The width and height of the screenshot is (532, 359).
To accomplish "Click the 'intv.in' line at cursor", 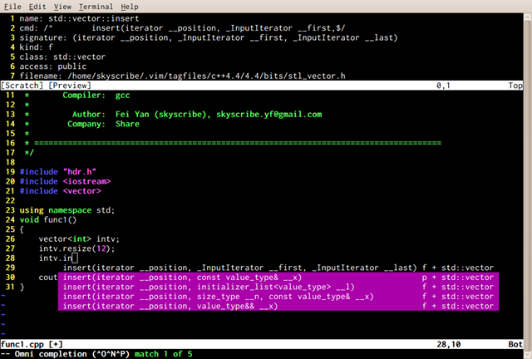I will click(x=58, y=258).
